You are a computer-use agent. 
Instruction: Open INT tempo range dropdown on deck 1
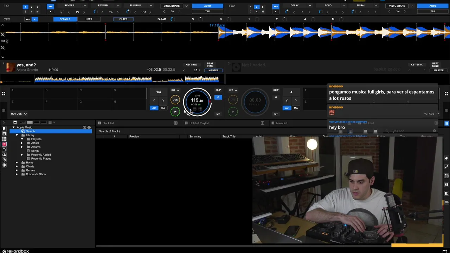[175, 90]
